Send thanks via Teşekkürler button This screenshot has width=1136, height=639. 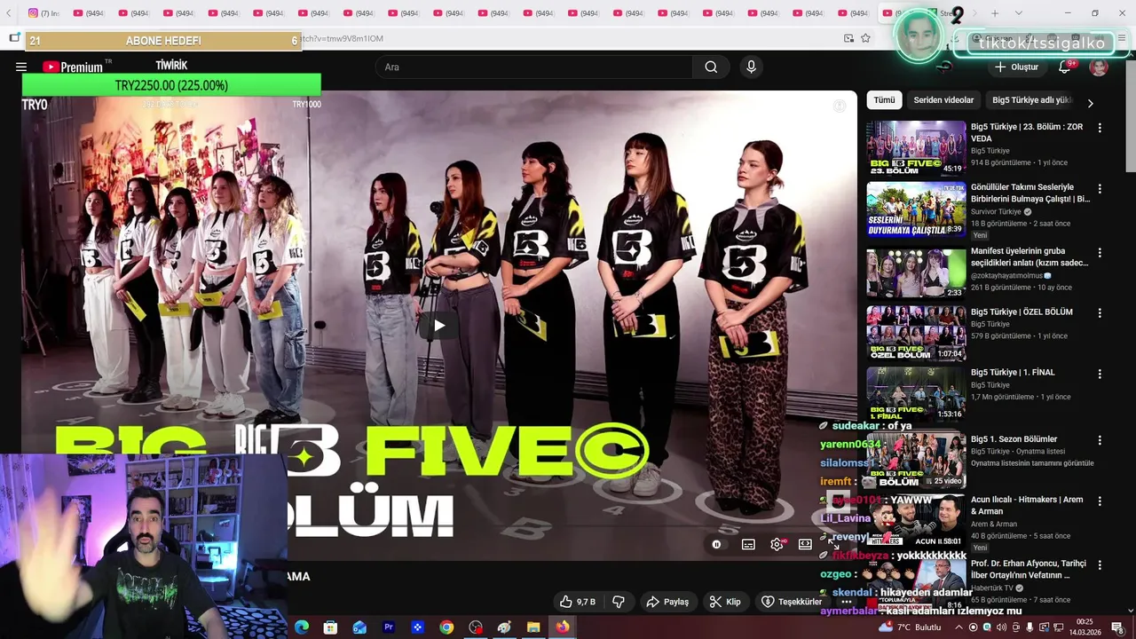point(792,602)
